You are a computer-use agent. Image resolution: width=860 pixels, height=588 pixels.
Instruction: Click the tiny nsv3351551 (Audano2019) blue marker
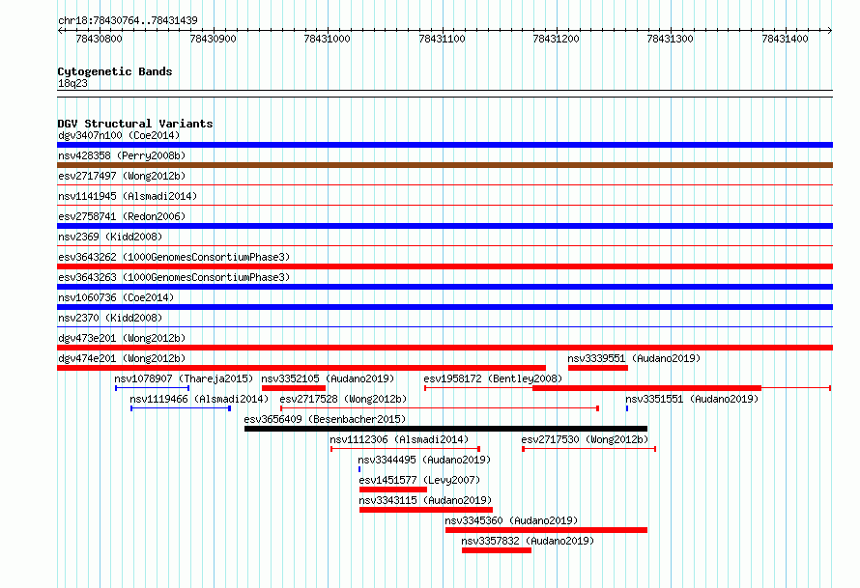coord(627,408)
